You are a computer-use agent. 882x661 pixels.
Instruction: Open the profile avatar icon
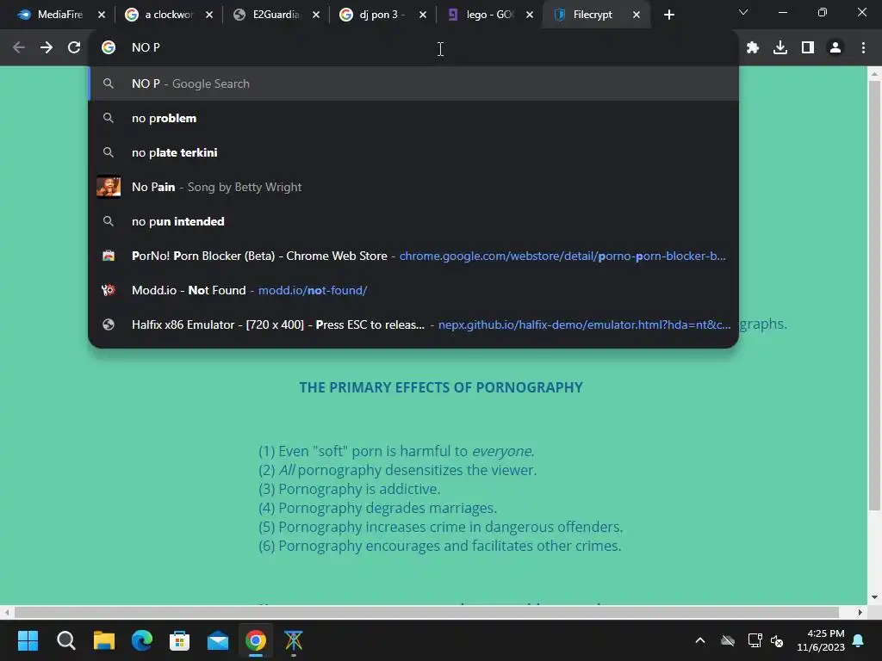point(835,48)
